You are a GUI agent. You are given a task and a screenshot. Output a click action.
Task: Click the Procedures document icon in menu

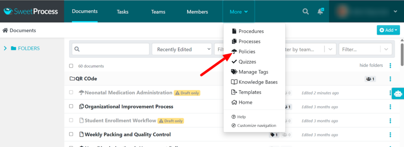pyautogui.click(x=234, y=31)
